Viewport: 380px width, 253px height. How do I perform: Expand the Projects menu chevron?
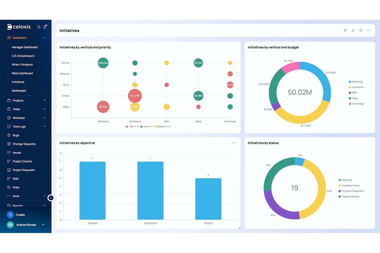44,100
